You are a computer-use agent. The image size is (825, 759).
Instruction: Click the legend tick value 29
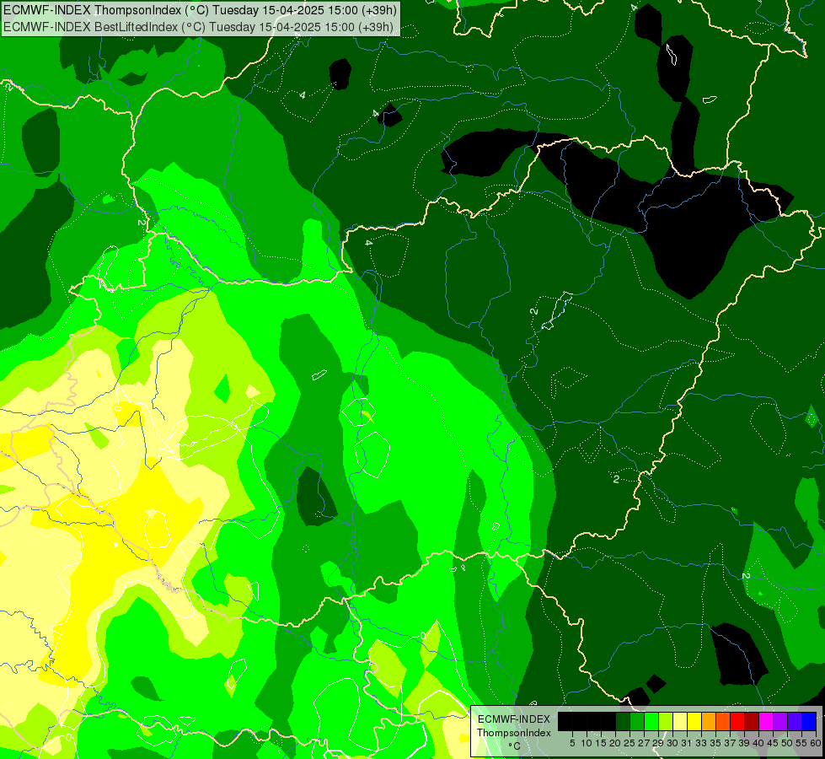coord(658,743)
